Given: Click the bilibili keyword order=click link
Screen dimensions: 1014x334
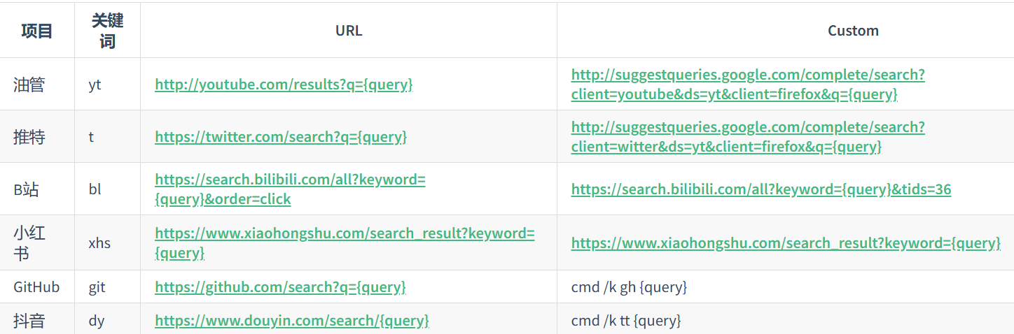Looking at the screenshot, I should (x=290, y=189).
